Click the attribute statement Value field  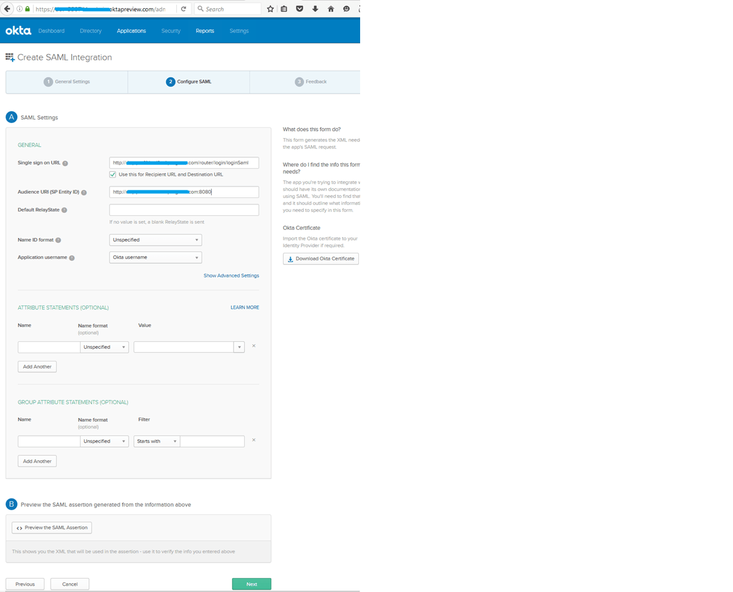(x=184, y=347)
